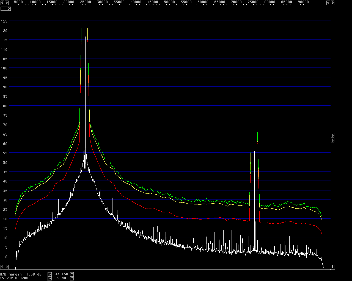Click the 0 label on dB axis
Image resolution: width=352 pixels, height=281 pixels.
(x=7, y=257)
